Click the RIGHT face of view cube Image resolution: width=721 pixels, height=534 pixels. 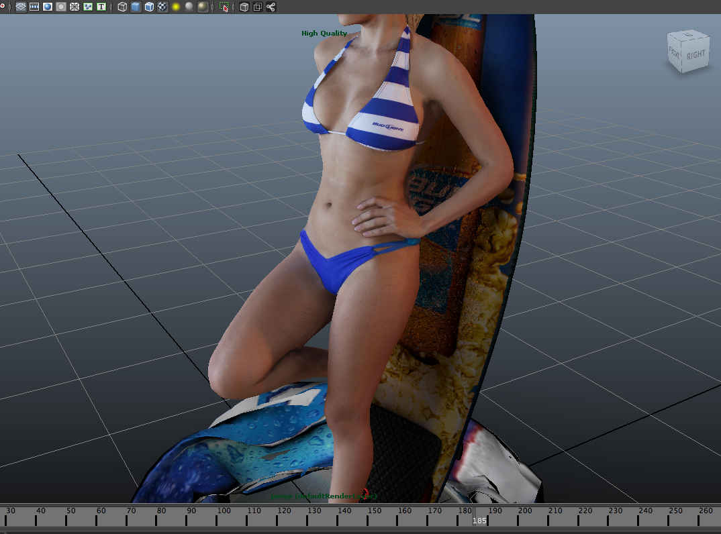(695, 54)
